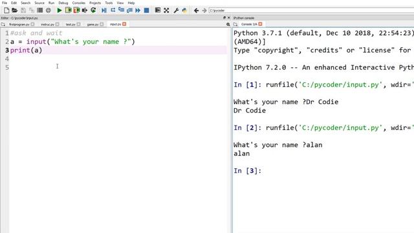The width and height of the screenshot is (414, 233).
Task: Go forward with the right arrow icon
Action: tap(204, 10)
